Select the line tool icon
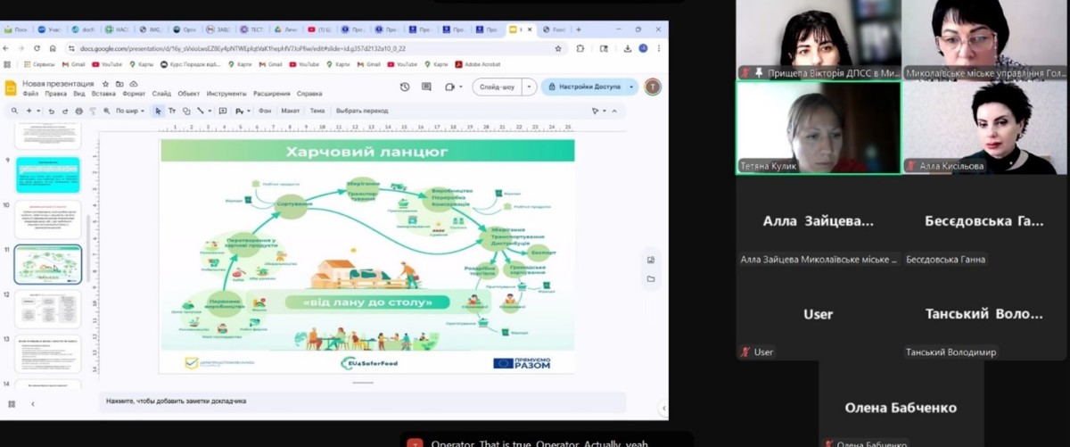The height and width of the screenshot is (447, 1070). coord(201,111)
